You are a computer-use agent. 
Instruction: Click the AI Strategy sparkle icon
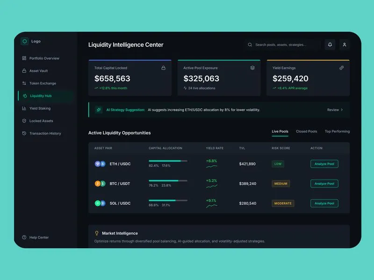(x=99, y=110)
